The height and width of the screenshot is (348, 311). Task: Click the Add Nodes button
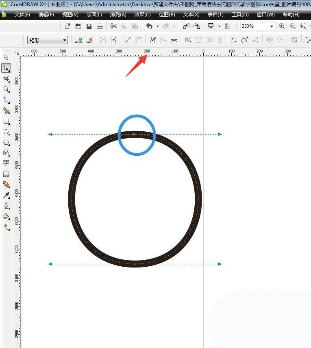click(x=79, y=40)
